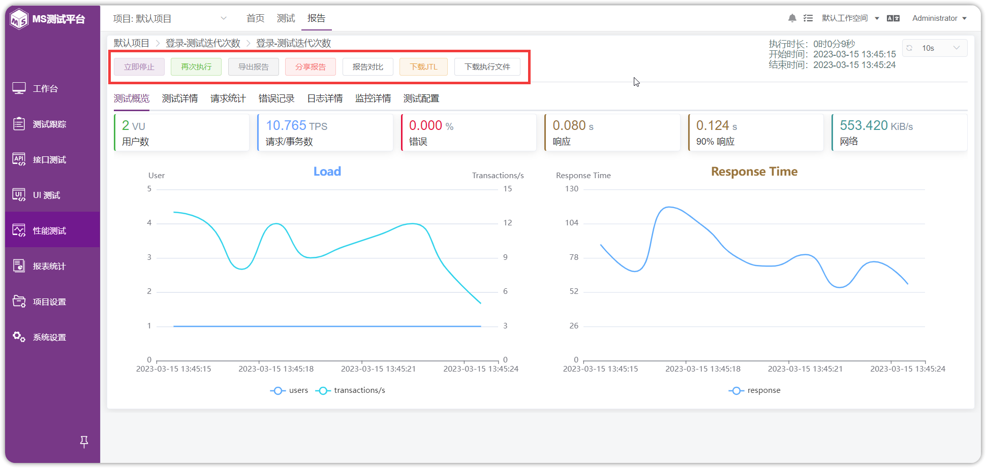Go to the 测试 top menu
Screen dimensions: 986x468
coord(286,19)
